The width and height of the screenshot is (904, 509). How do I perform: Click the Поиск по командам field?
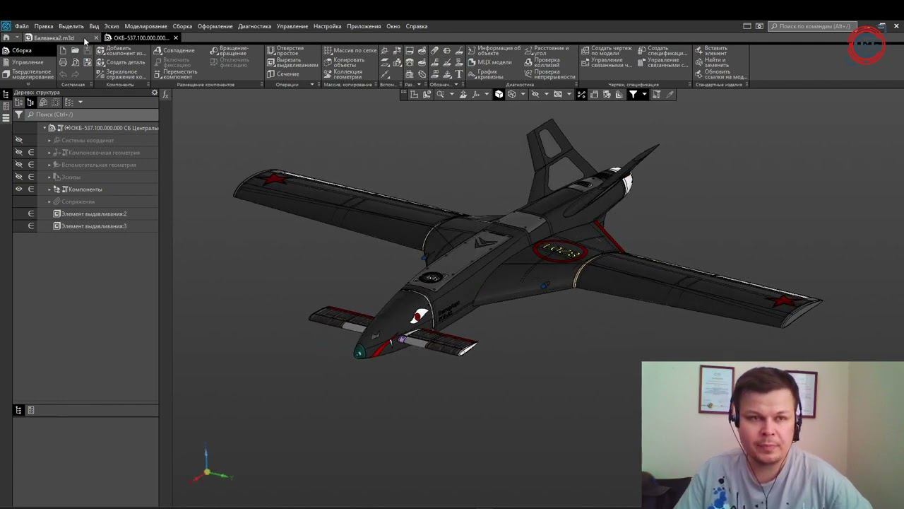pos(814,26)
